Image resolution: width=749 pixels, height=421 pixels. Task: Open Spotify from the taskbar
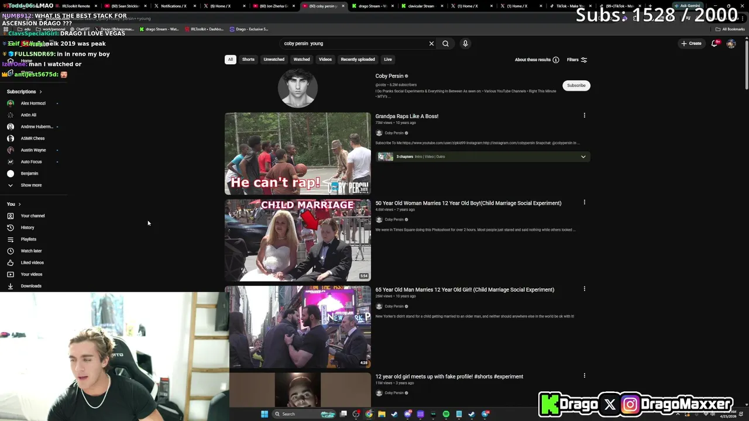(446, 414)
